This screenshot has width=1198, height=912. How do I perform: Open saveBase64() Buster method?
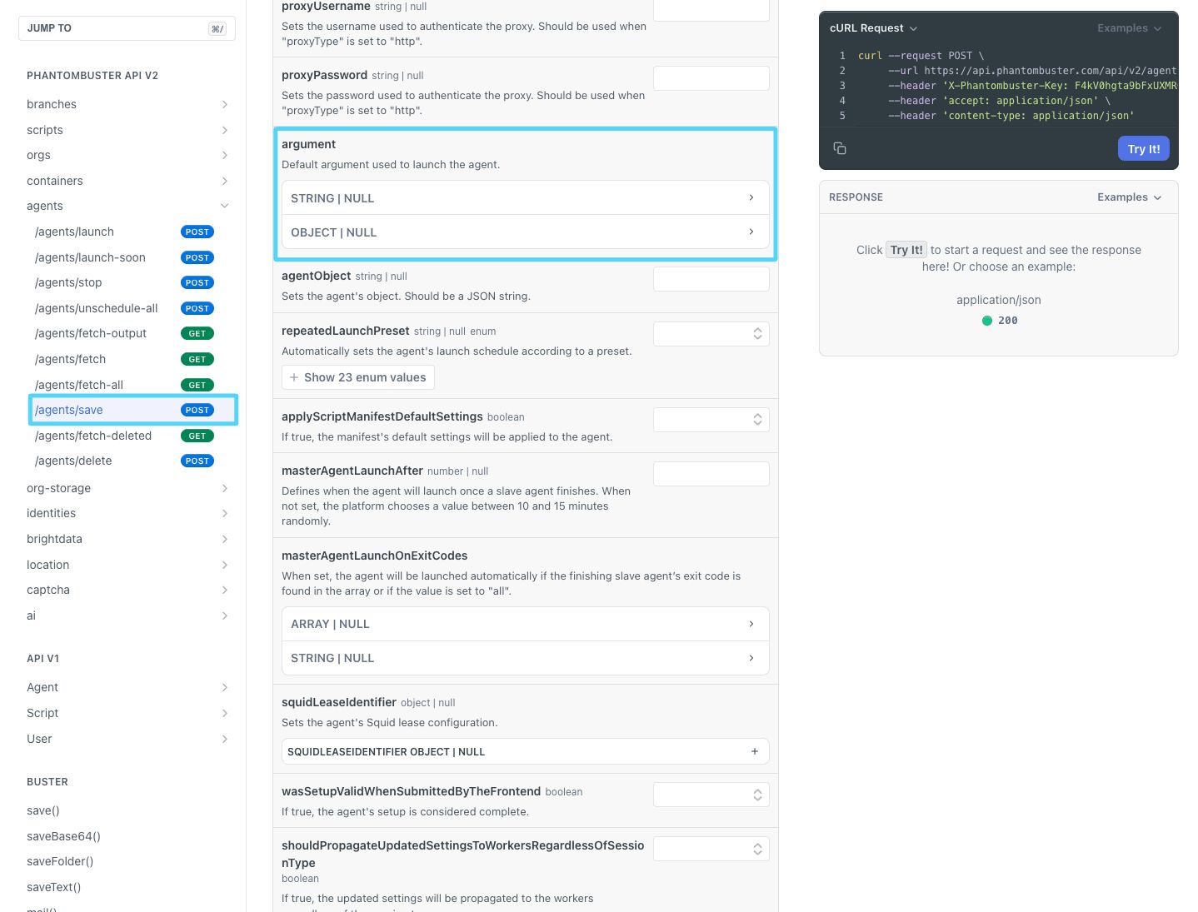coord(63,836)
